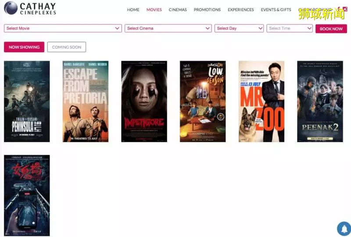
Task: Open the MOVIES menu item
Action: point(154,10)
